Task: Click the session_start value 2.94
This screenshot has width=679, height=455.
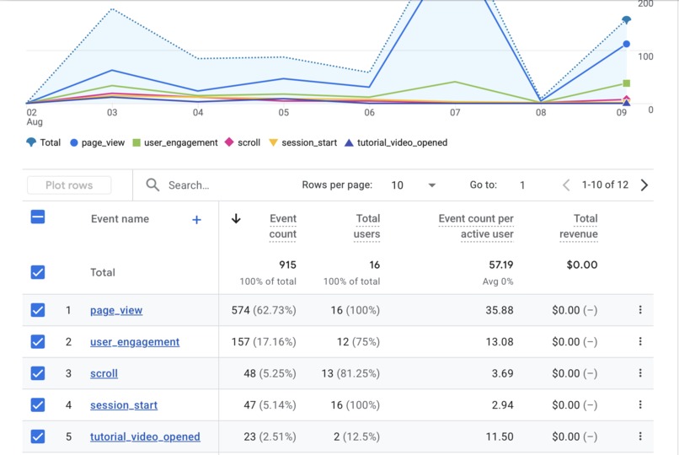Action: 502,404
